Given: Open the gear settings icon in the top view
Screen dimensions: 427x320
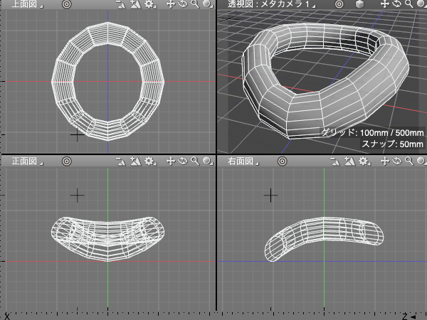Looking at the screenshot, I should [149, 4].
